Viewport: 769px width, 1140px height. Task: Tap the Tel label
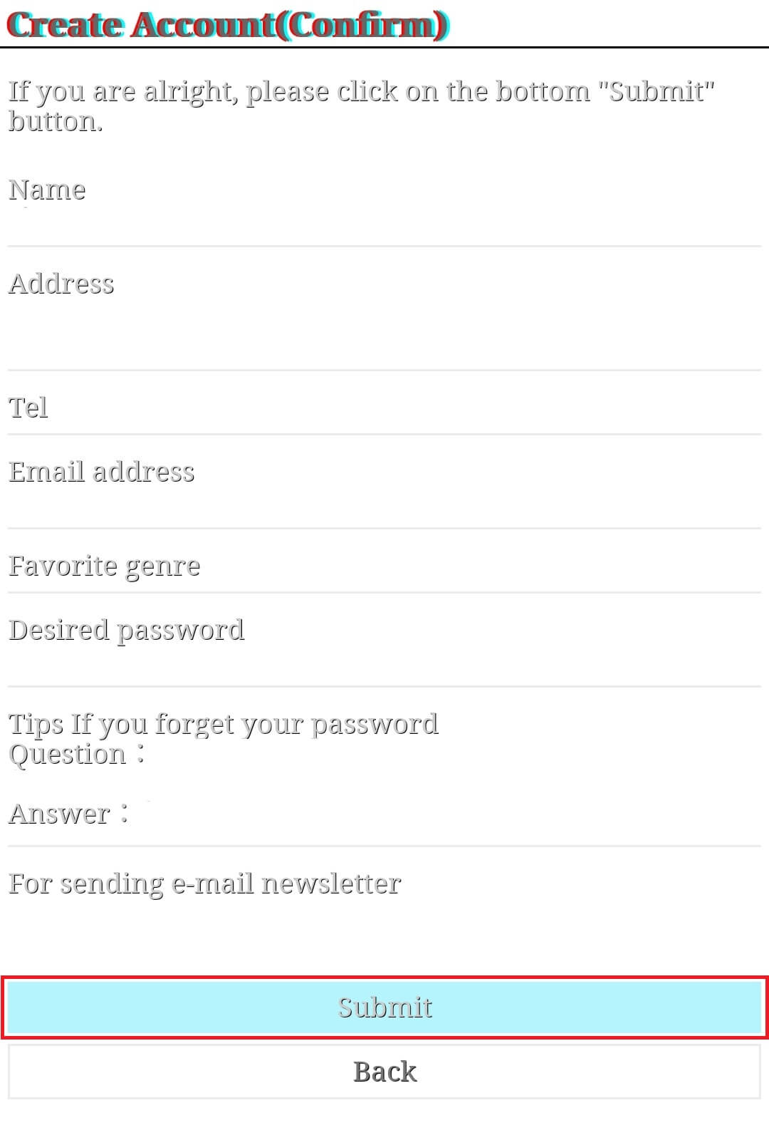pos(28,408)
